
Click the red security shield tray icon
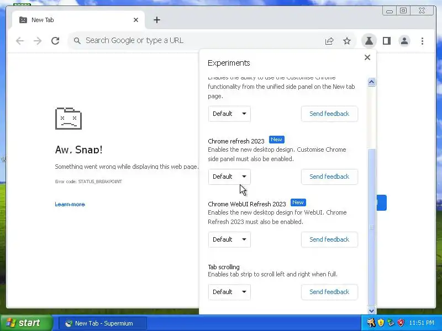pyautogui.click(x=401, y=323)
